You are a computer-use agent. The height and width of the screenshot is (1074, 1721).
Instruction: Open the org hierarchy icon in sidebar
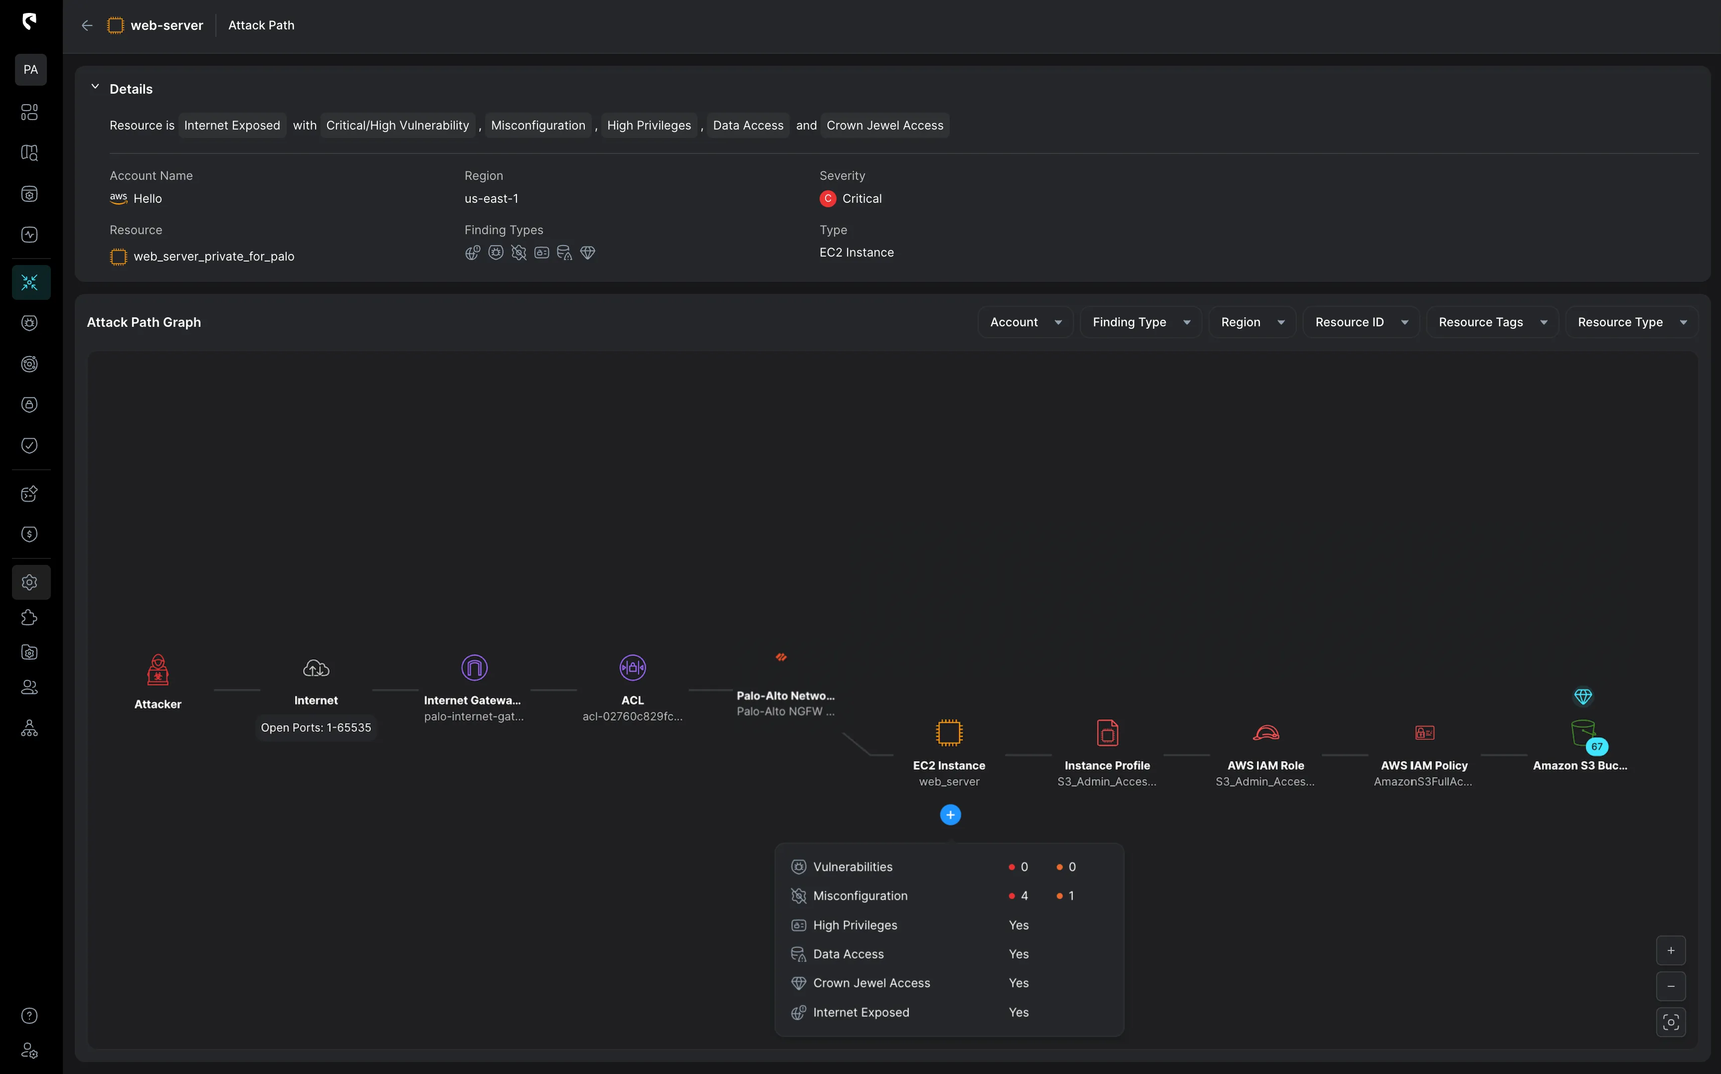point(29,728)
